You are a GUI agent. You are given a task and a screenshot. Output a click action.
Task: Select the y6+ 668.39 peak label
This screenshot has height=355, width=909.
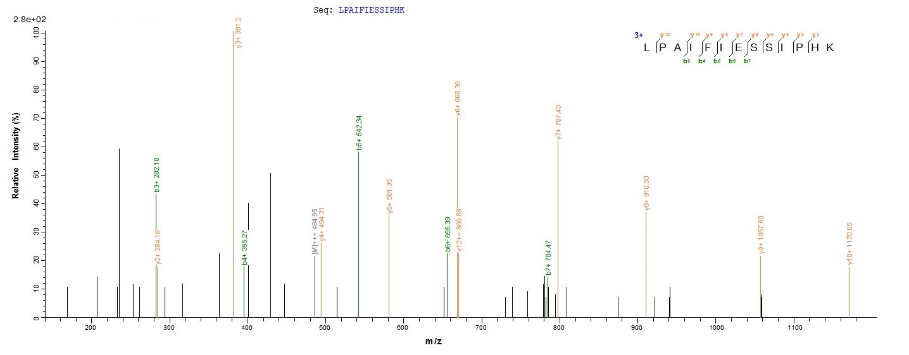[x=458, y=98]
